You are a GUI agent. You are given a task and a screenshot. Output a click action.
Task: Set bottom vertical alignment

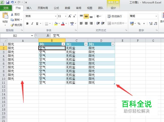coord(91,16)
